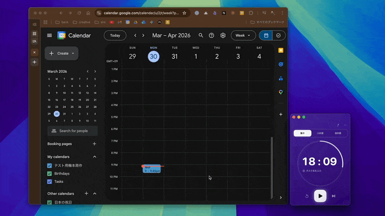Image resolution: width=385 pixels, height=216 pixels.
Task: Open the Notion browser extension
Action: 224,13
